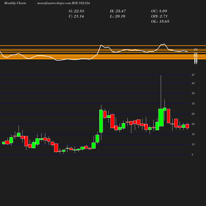206x206 pixels.
Task: Click the price axis label "23"
Action: [x=193, y=124]
